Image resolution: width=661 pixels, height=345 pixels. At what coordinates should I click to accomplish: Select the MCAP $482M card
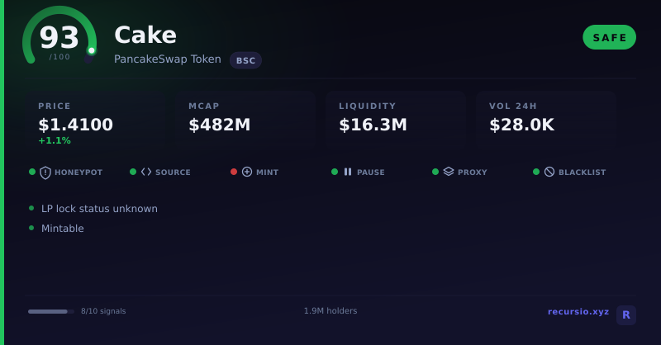(245, 119)
